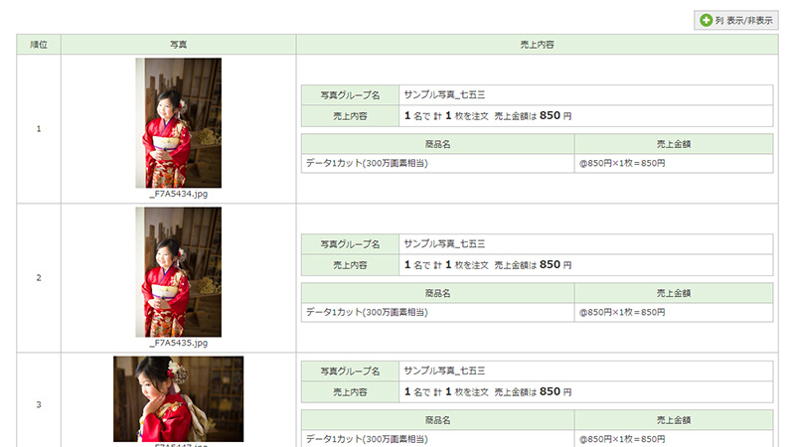Click the 写真 column header
The width and height of the screenshot is (795, 447).
coord(179,45)
